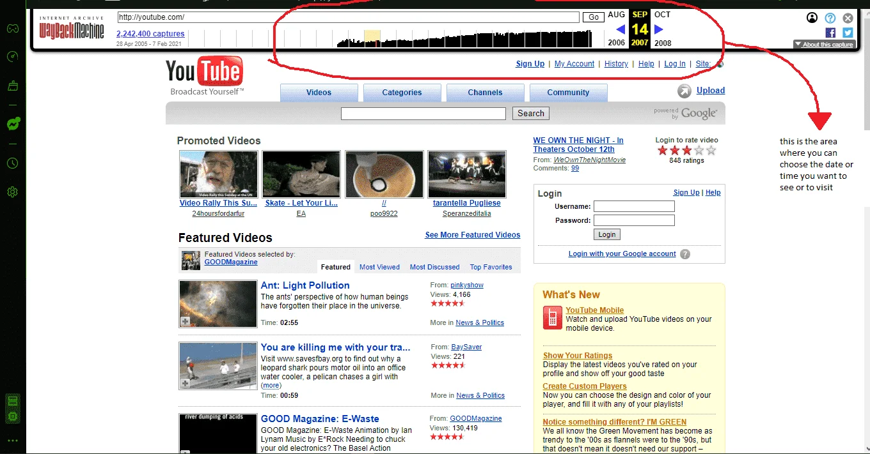
Task: Click Login with your Google account
Action: [x=622, y=254]
